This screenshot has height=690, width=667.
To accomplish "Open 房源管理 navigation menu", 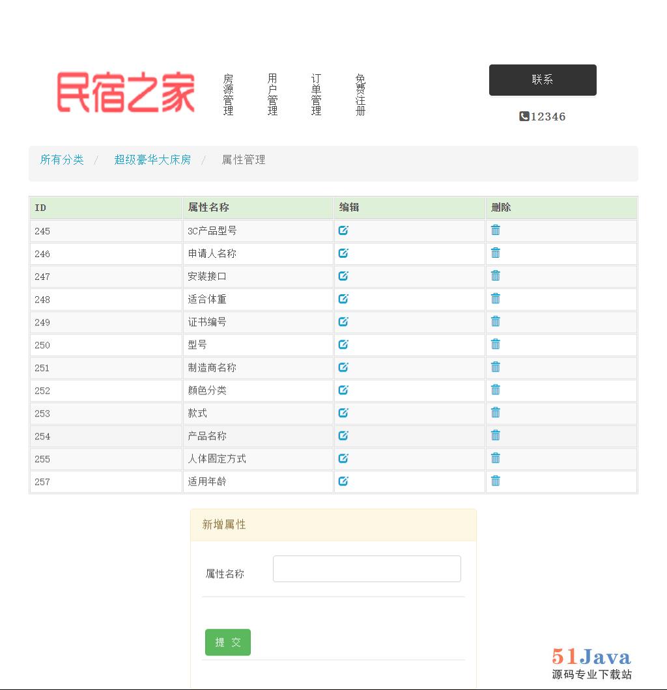I will pyautogui.click(x=228, y=95).
